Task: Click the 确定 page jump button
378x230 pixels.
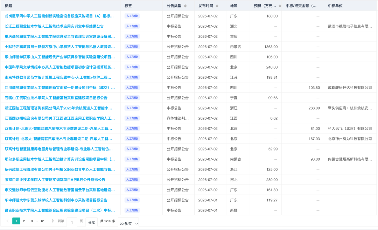Action: [91, 222]
